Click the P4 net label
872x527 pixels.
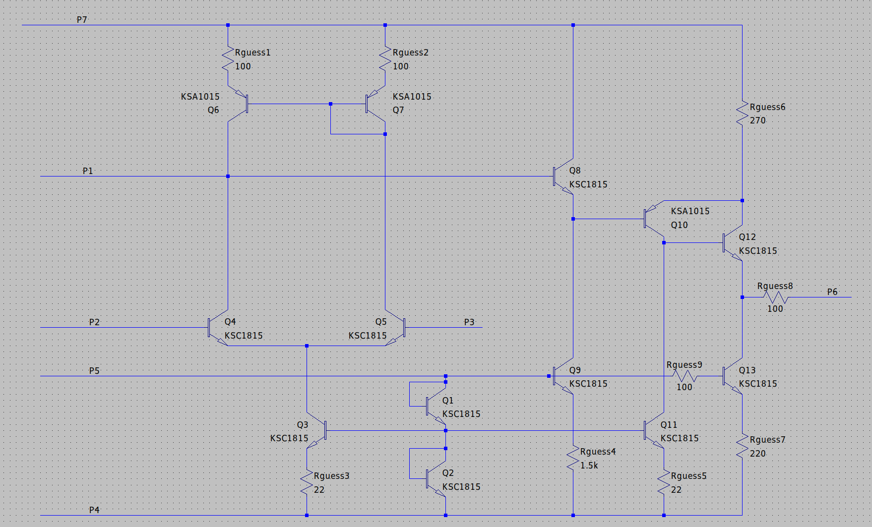point(94,510)
